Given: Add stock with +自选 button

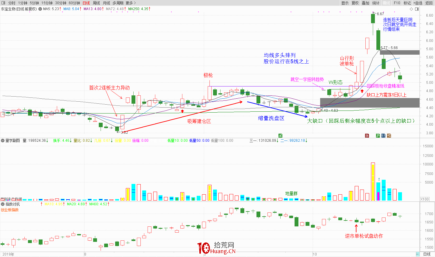Looking at the screenshot, I should [x=418, y=3].
